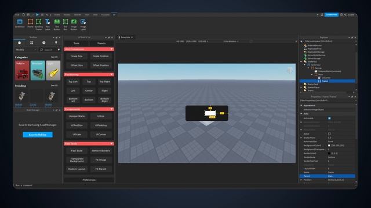The width and height of the screenshot is (371, 208).
Task: Click the Share icon at top right
Action: tap(345, 14)
